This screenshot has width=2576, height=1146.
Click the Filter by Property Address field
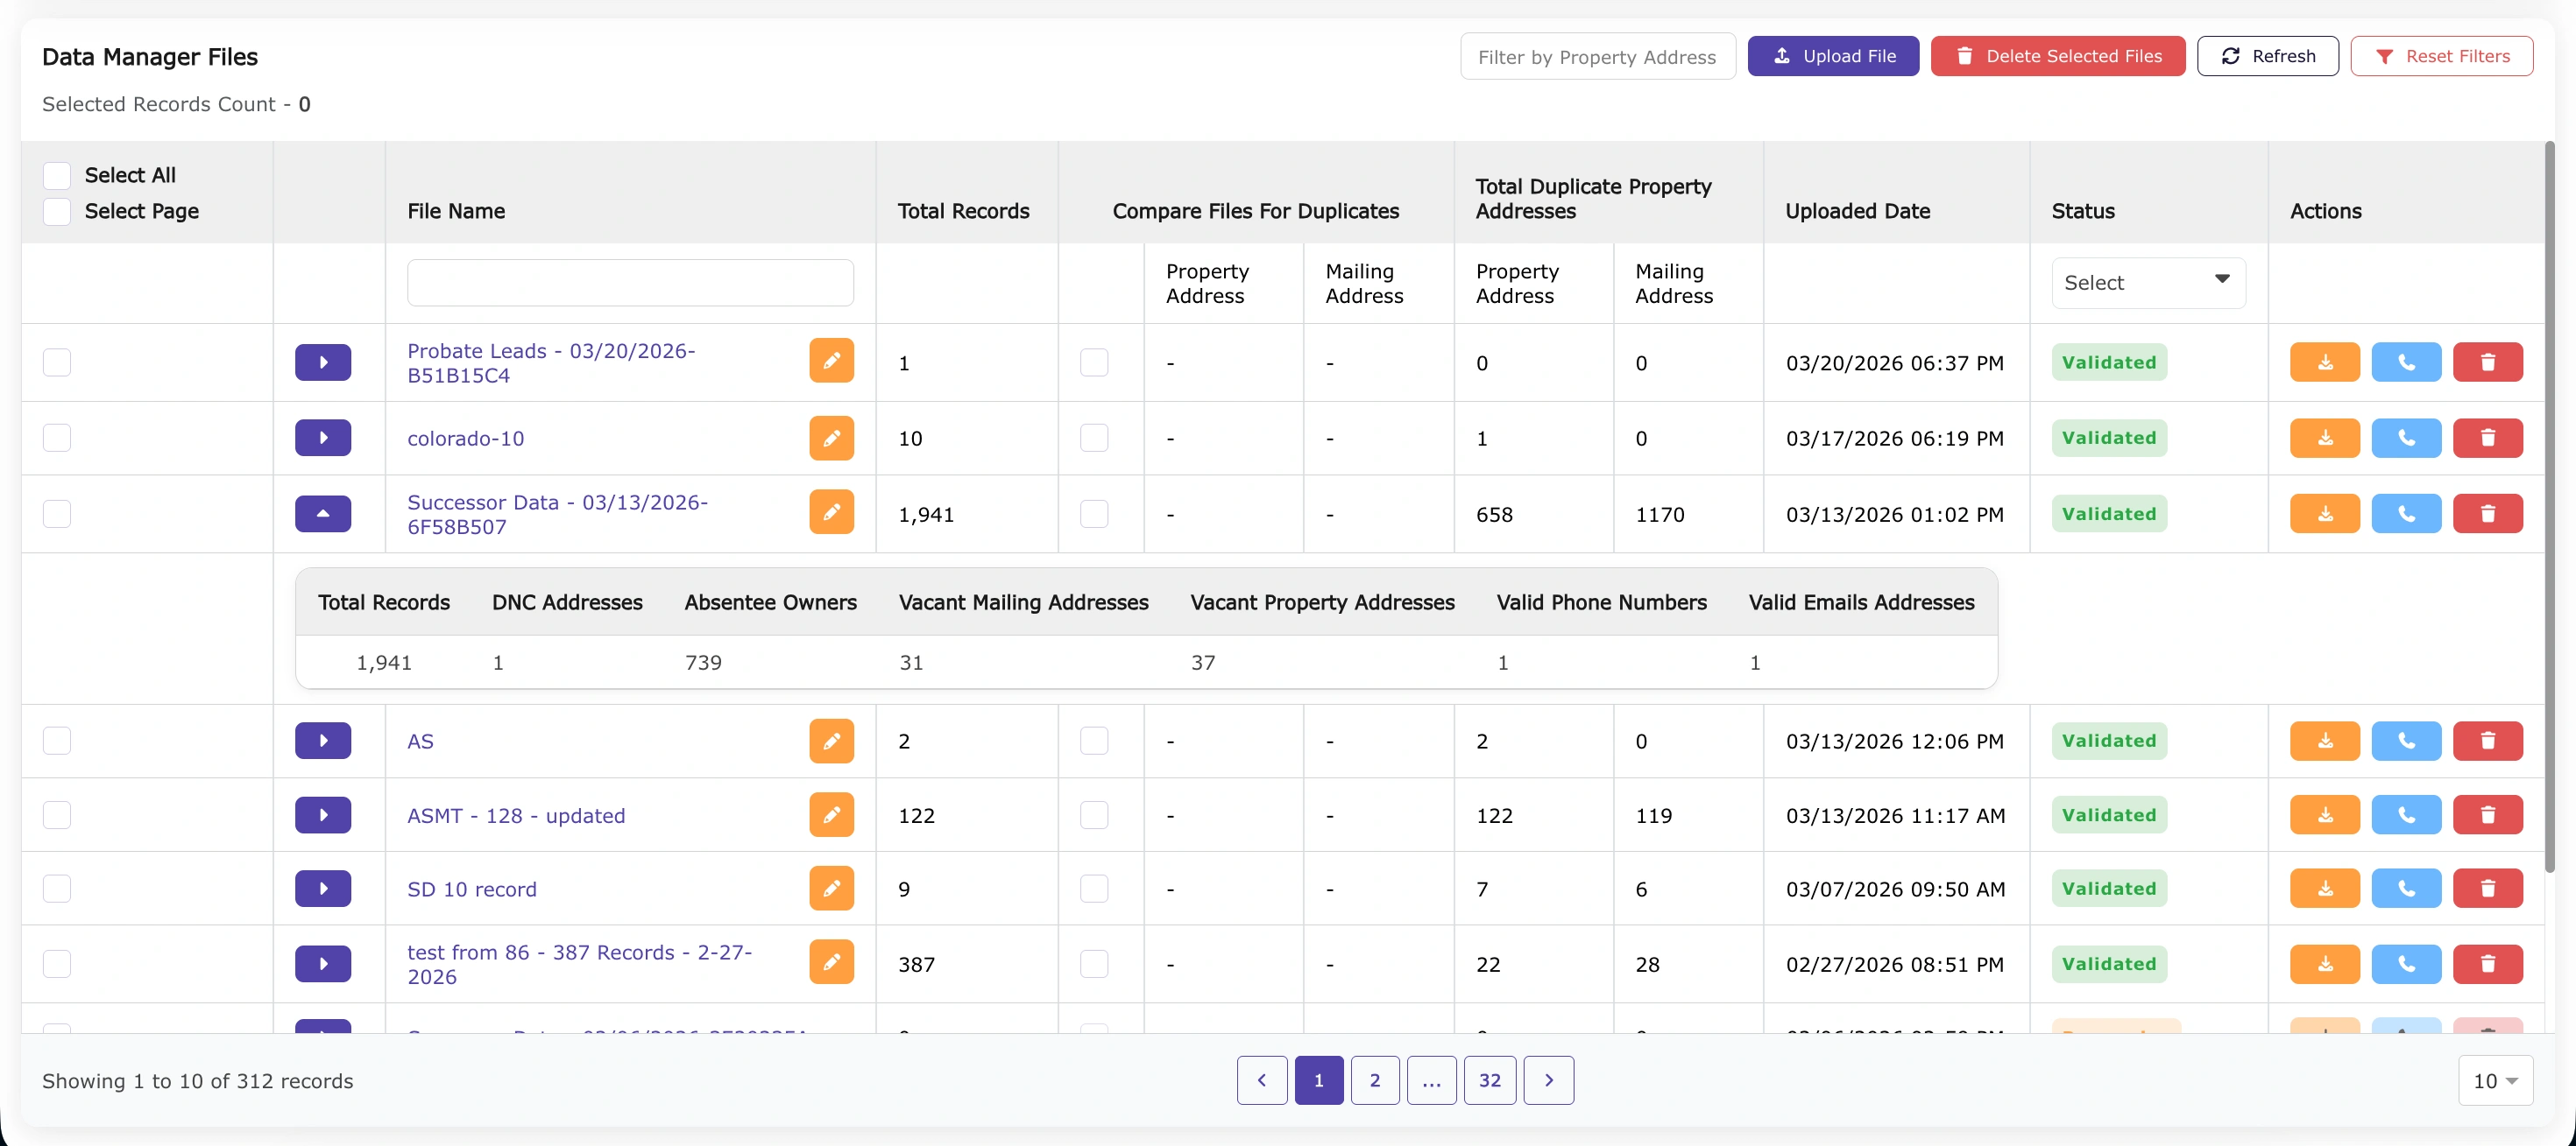pos(1596,55)
